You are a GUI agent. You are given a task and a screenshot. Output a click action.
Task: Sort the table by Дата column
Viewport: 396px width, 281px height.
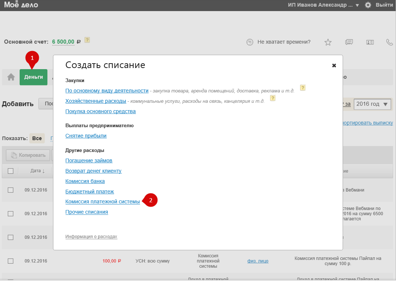coord(37,171)
